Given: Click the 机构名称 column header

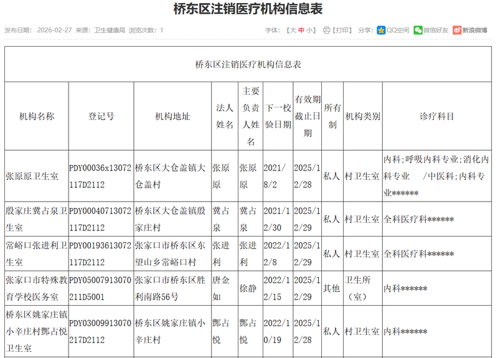Looking at the screenshot, I should 37,116.
